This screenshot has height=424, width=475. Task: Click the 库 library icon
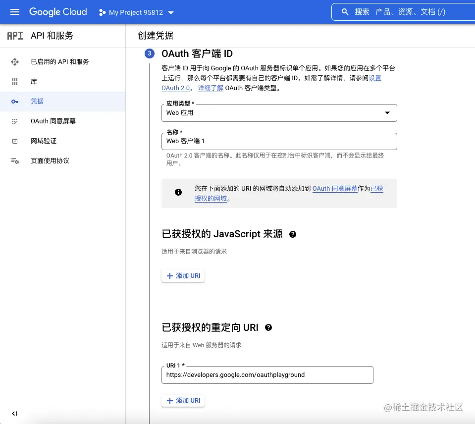14,81
